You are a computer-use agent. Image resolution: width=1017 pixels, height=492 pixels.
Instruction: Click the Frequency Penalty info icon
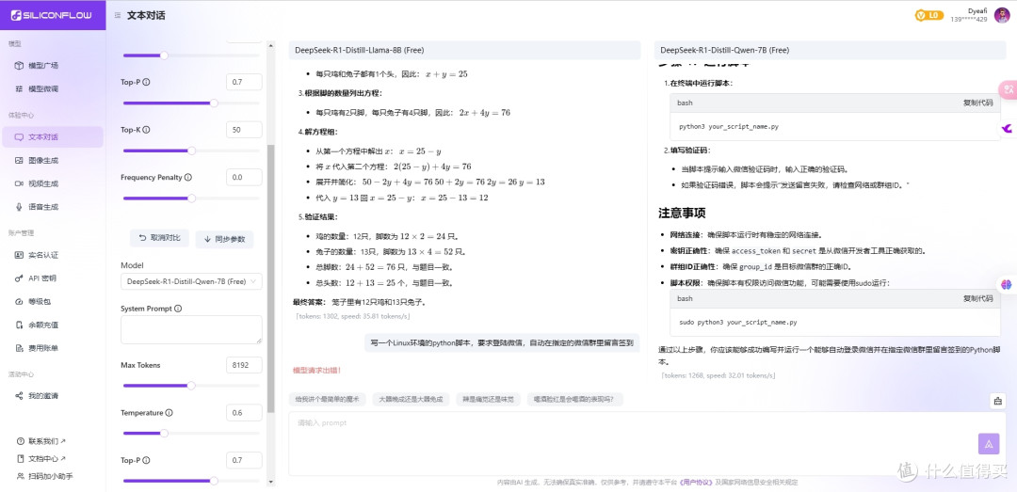(188, 177)
